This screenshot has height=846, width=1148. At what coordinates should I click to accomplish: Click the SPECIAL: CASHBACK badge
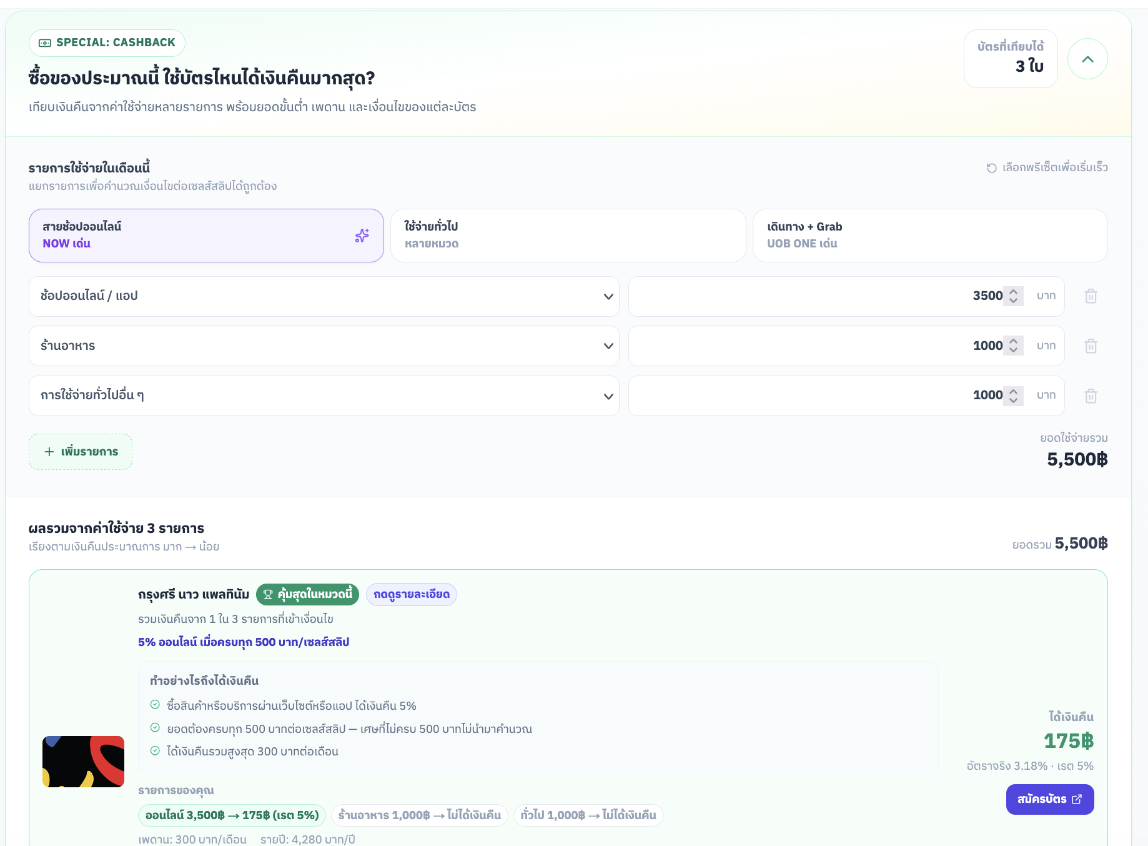pos(107,43)
